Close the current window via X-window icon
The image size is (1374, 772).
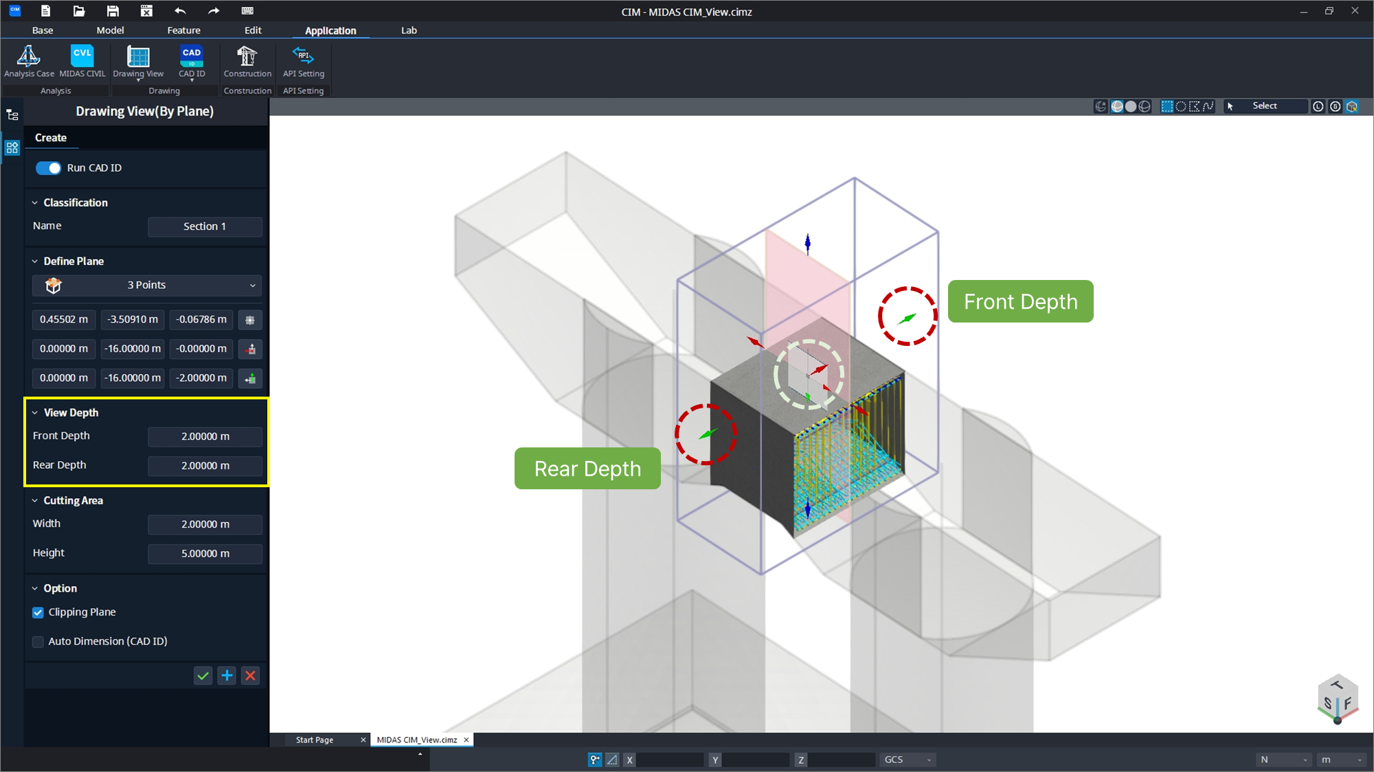coord(146,11)
